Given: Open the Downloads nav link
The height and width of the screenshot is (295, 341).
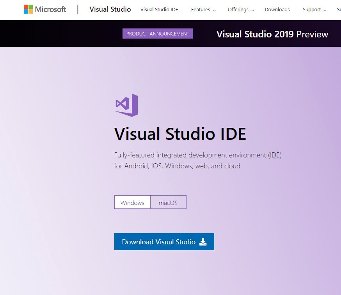Looking at the screenshot, I should click(277, 10).
